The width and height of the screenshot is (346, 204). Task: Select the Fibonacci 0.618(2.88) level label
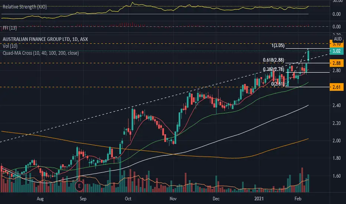click(273, 60)
